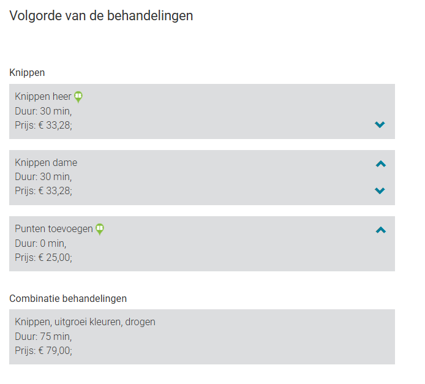Click the Duur: 75 min text
This screenshot has width=425, height=384.
[43, 336]
